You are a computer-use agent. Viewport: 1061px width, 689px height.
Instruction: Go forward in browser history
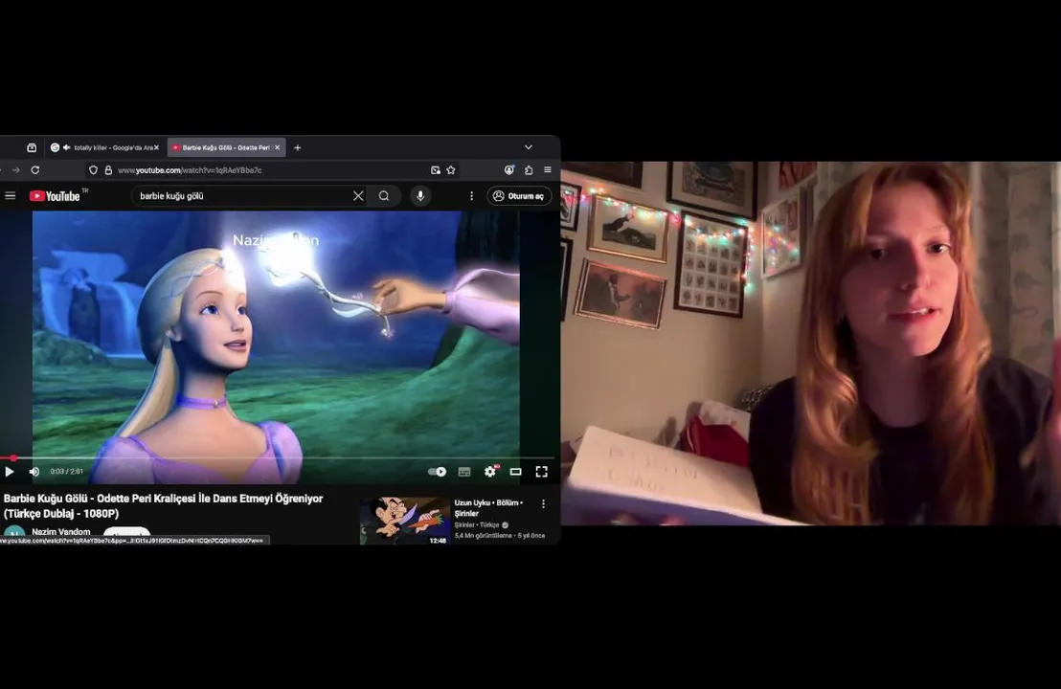click(x=16, y=170)
